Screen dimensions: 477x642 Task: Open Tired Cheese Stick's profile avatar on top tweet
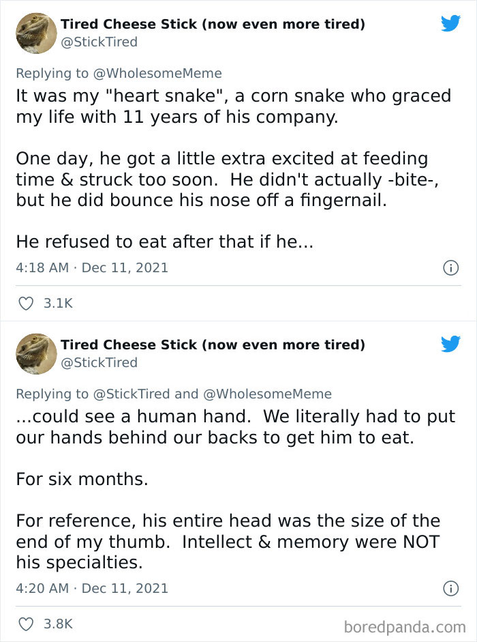coord(35,33)
